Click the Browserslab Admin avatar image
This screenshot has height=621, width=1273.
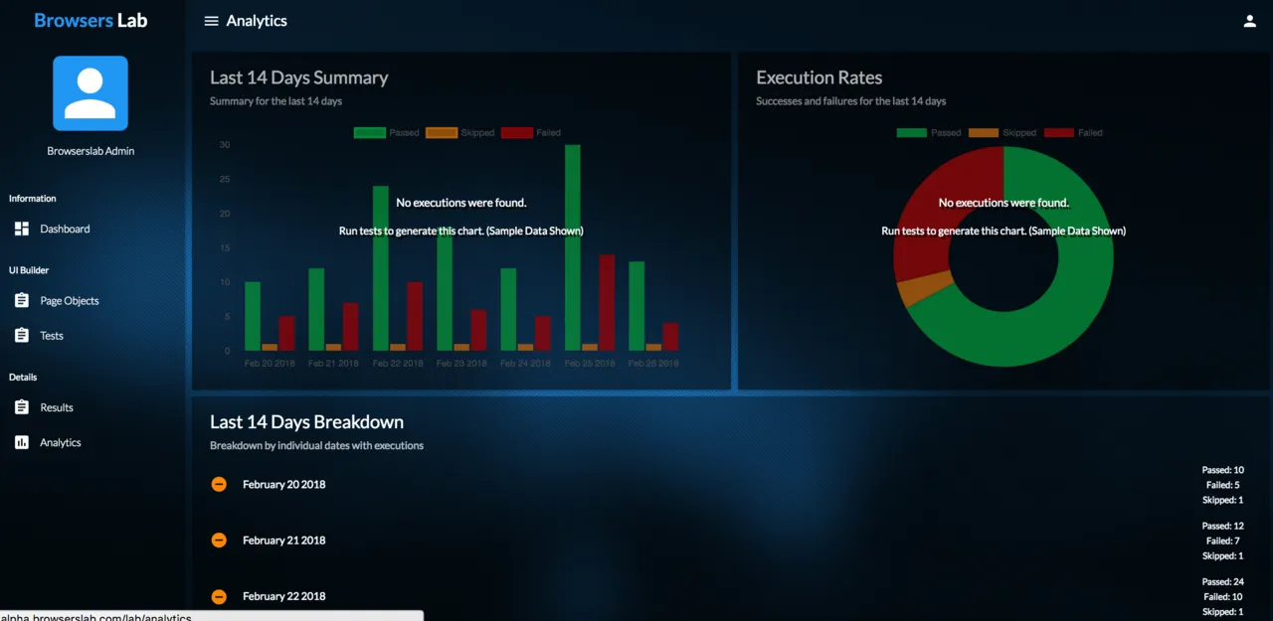pos(91,93)
